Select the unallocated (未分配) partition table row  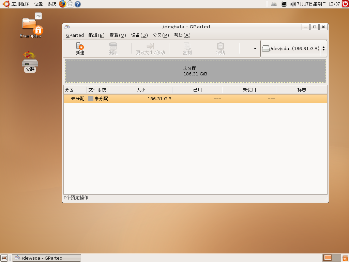coord(195,99)
